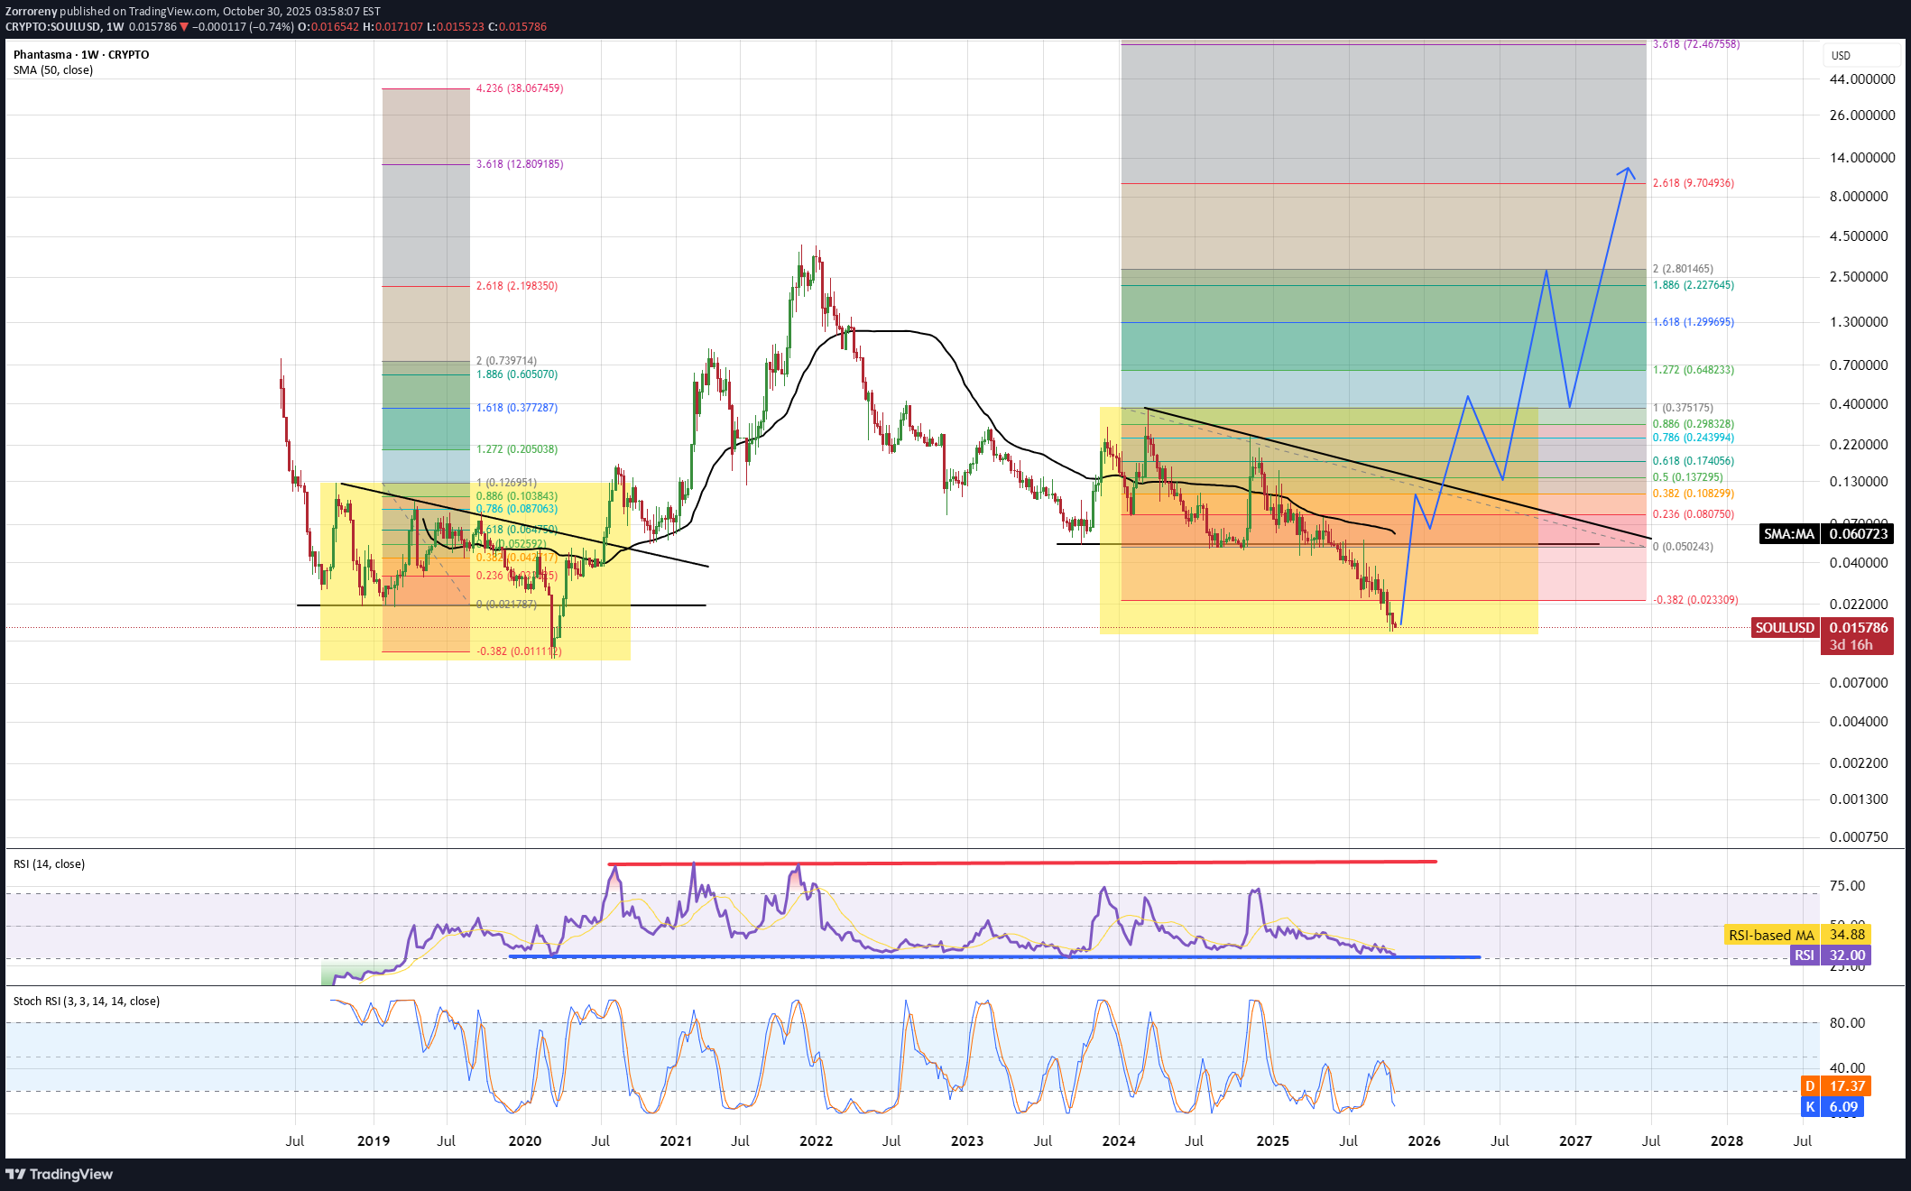Click the red SOULUSD symbol price tag
The width and height of the screenshot is (1911, 1191).
(x=1784, y=628)
